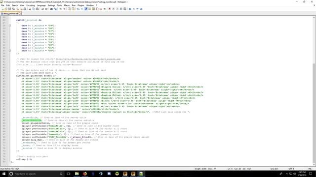Viewport: 316px width, 177px height.
Task: Toggle the highlighted indent guide icon
Action: click(85, 9)
